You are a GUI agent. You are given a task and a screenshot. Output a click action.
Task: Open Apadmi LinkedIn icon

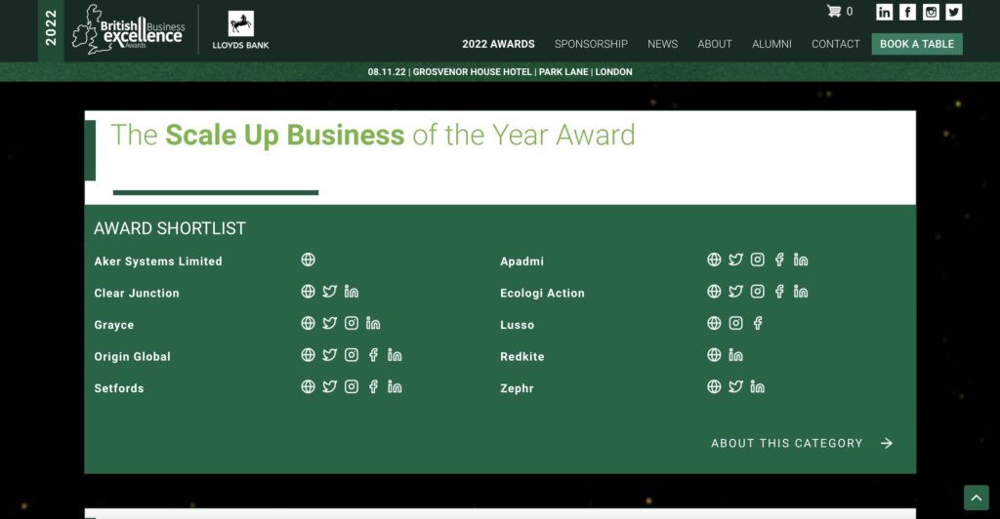click(801, 259)
